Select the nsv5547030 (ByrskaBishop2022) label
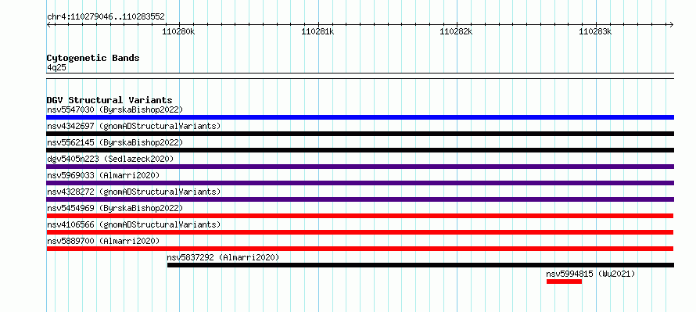The height and width of the screenshot is (312, 696). [115, 109]
